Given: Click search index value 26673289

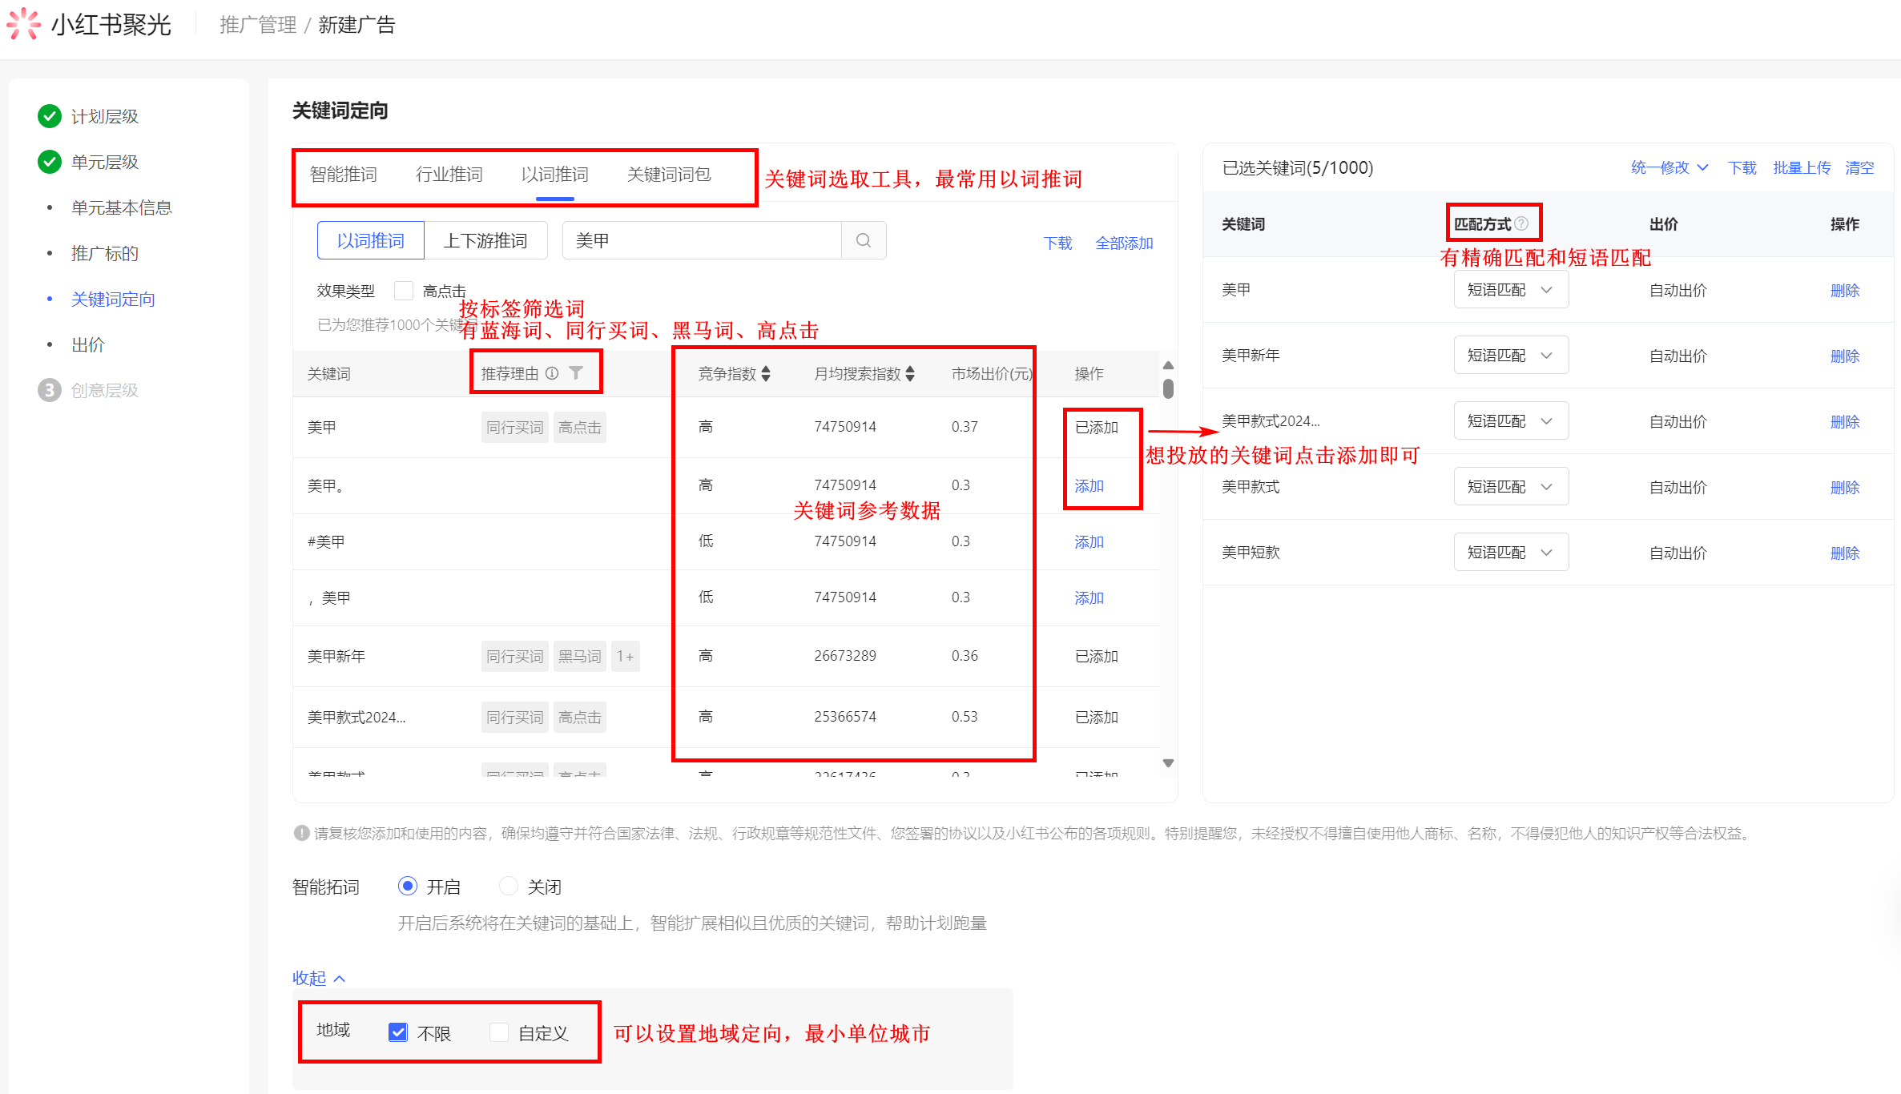Looking at the screenshot, I should pos(845,656).
